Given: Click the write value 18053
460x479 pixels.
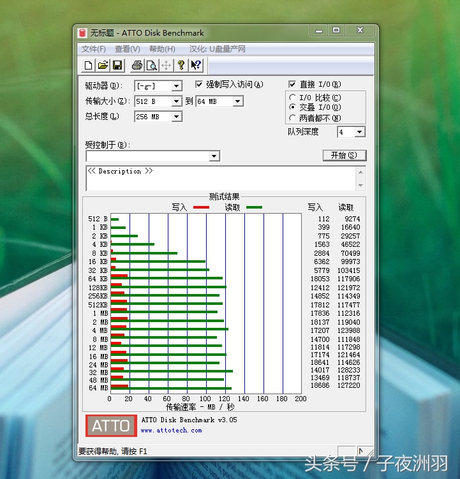Looking at the screenshot, I should click(x=320, y=279).
